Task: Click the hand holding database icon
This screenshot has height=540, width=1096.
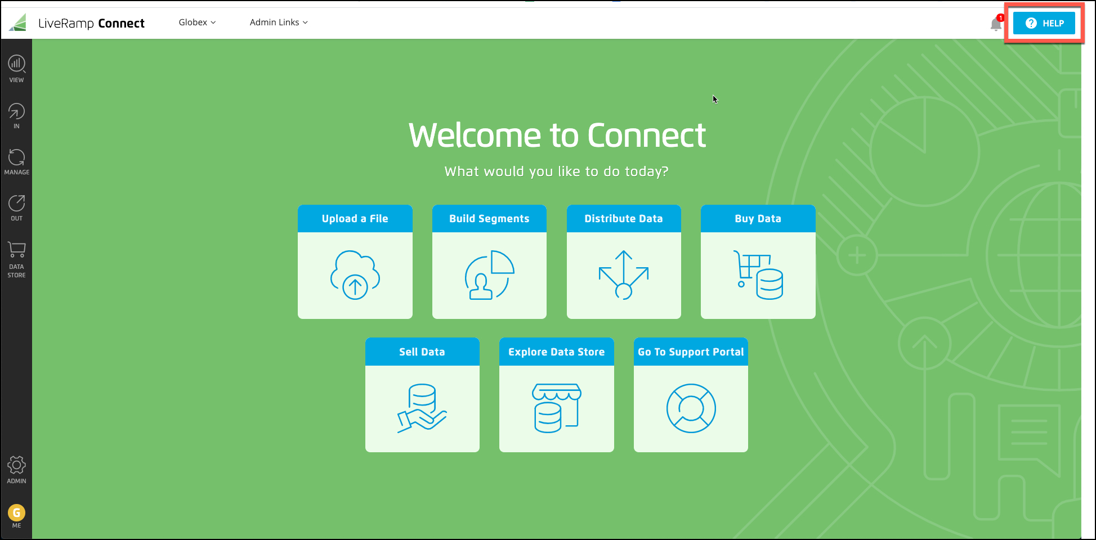Action: click(422, 408)
